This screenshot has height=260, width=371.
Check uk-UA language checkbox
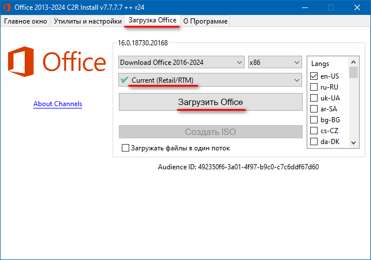pos(314,98)
